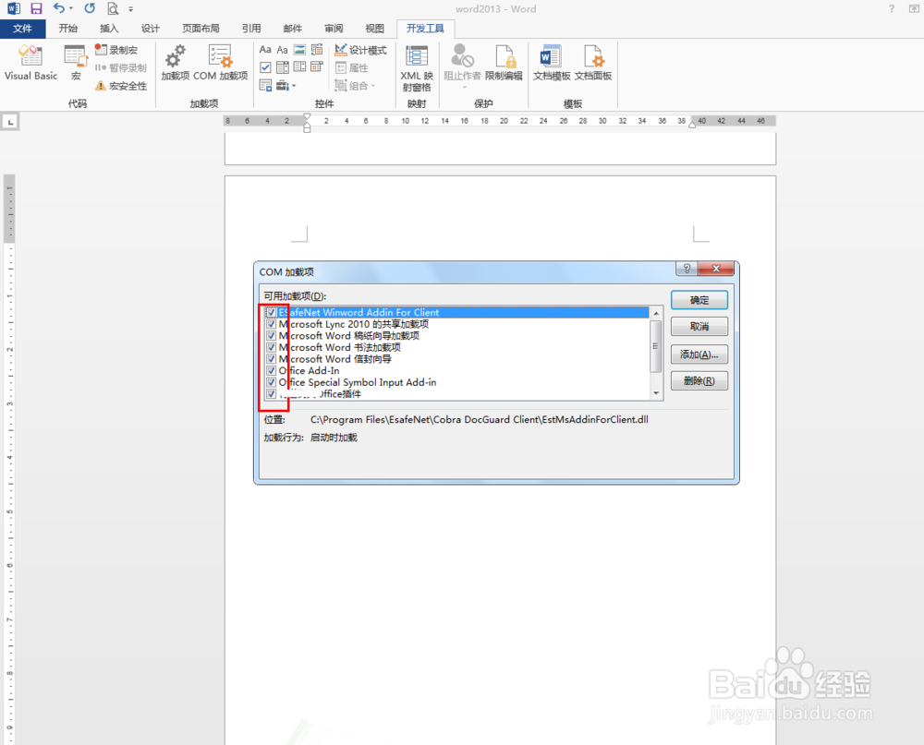Insert a date picker content control
The height and width of the screenshot is (745, 924).
point(316,67)
